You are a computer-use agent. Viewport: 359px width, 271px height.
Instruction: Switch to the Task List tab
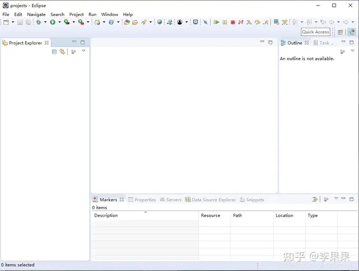pos(324,43)
